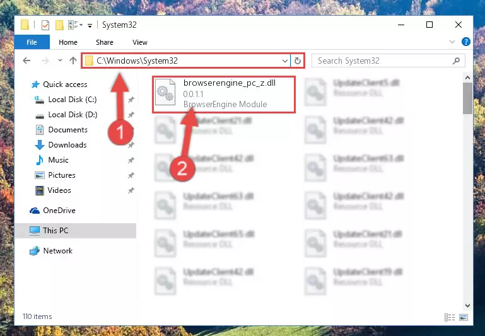
Task: Click the vertical scrollbar thumb
Action: (467, 98)
